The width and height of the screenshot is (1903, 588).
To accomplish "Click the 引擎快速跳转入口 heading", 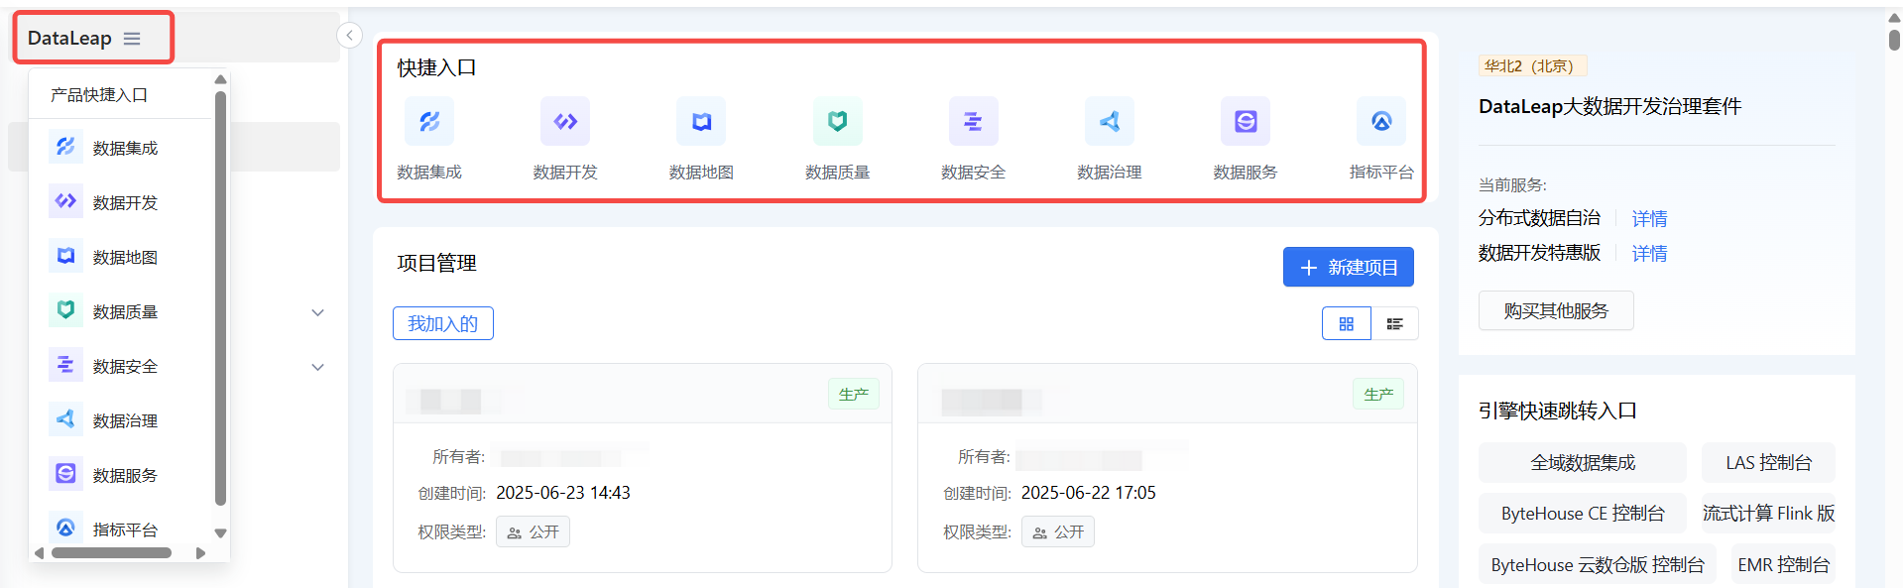I will coord(1557,411).
